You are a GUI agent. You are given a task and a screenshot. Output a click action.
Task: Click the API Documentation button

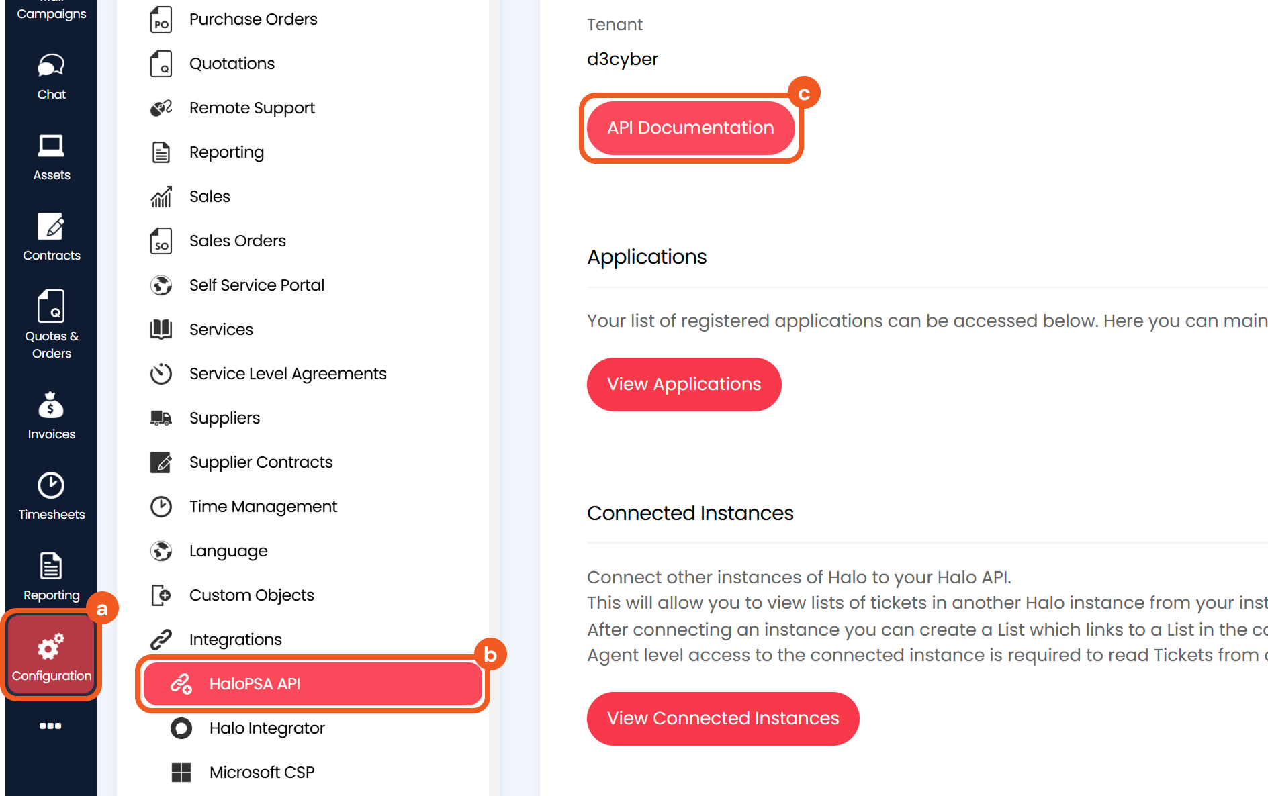[690, 128]
